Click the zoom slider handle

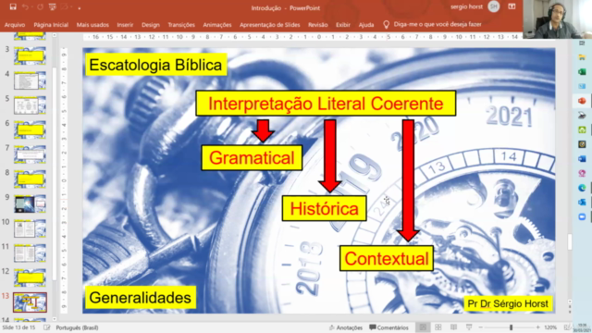click(x=511, y=327)
